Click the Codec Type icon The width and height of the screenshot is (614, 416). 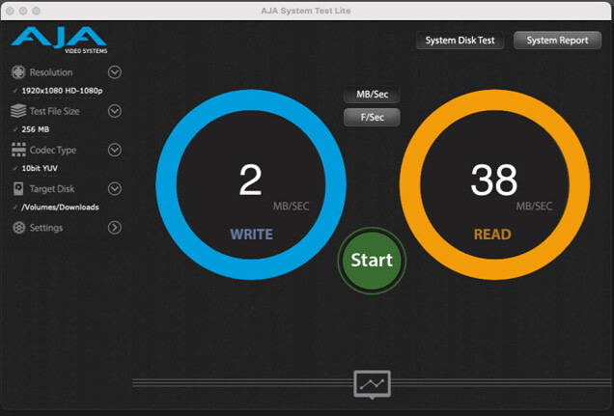(x=17, y=150)
